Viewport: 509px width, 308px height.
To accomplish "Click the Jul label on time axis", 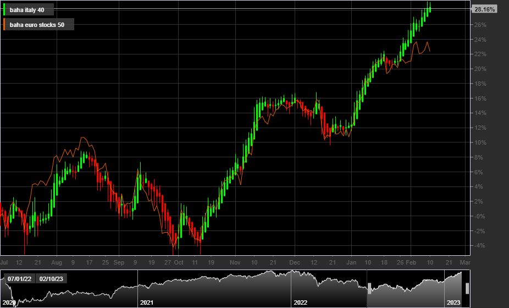I will tap(4, 262).
